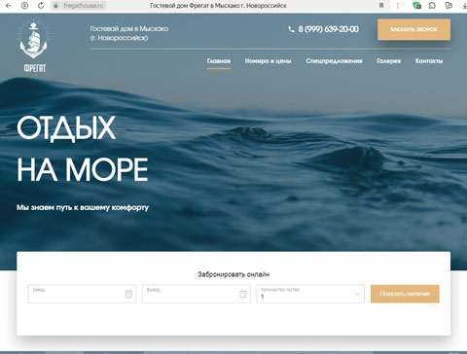
Task: Open the downloads arrow icon
Action: pyautogui.click(x=464, y=6)
